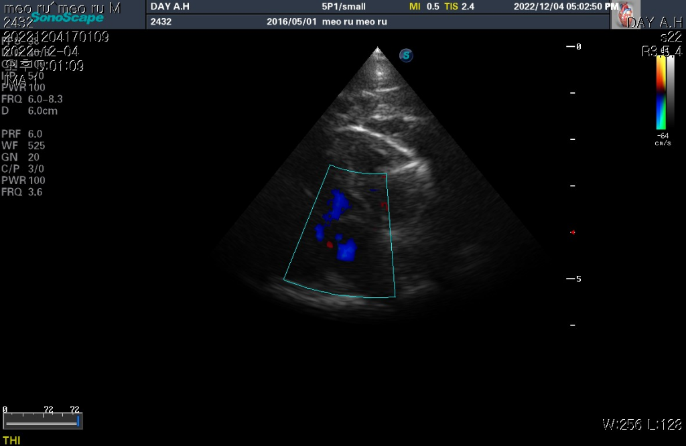
Task: Click the 2016/05/01 date in header
Action: coord(287,21)
